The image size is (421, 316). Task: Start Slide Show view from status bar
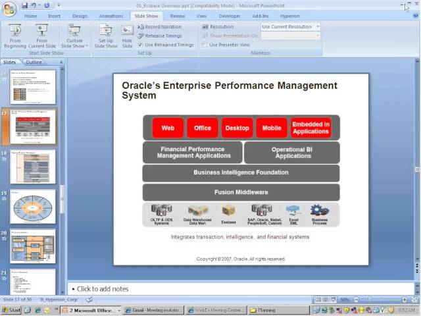click(334, 300)
